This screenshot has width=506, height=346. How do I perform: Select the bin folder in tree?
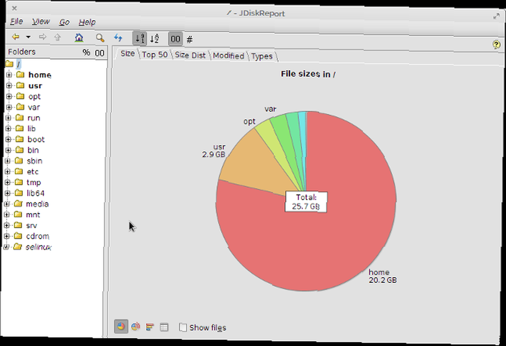point(33,150)
